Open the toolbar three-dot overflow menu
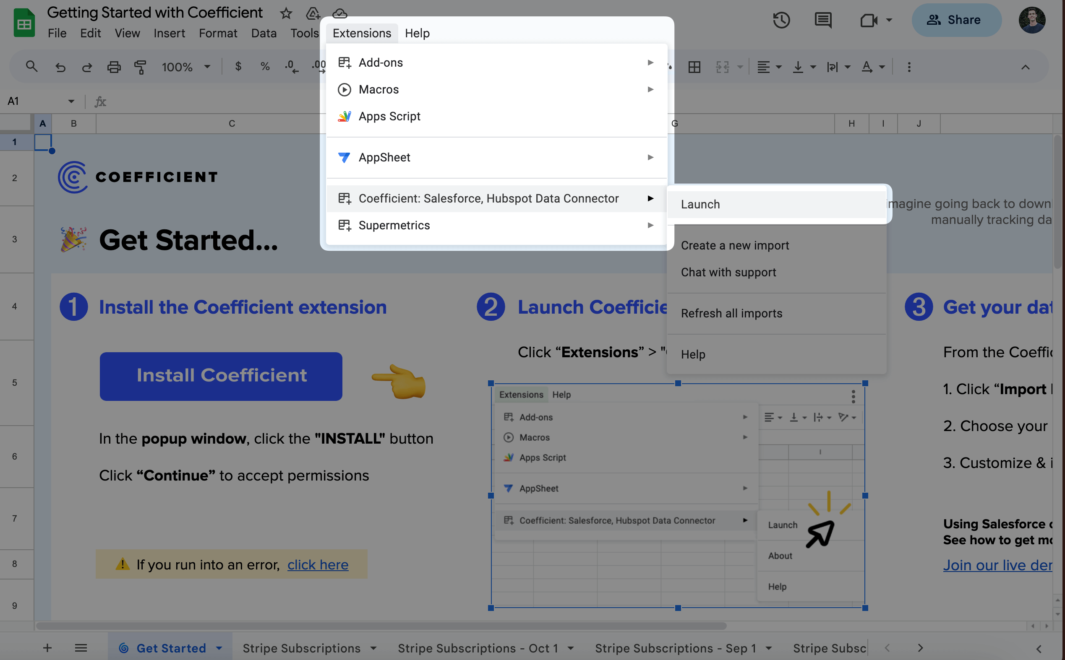1065x660 pixels. tap(909, 67)
